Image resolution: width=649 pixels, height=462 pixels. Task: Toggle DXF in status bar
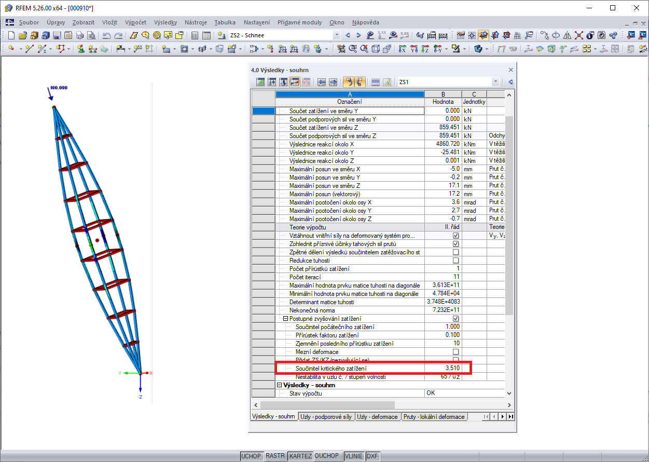click(x=372, y=456)
